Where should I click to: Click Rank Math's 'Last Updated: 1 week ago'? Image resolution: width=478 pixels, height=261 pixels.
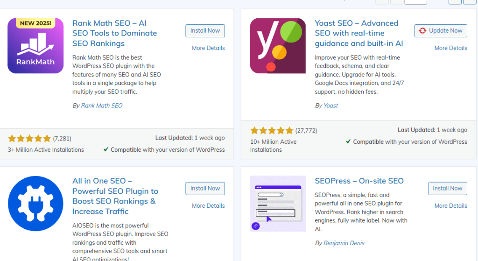190,138
